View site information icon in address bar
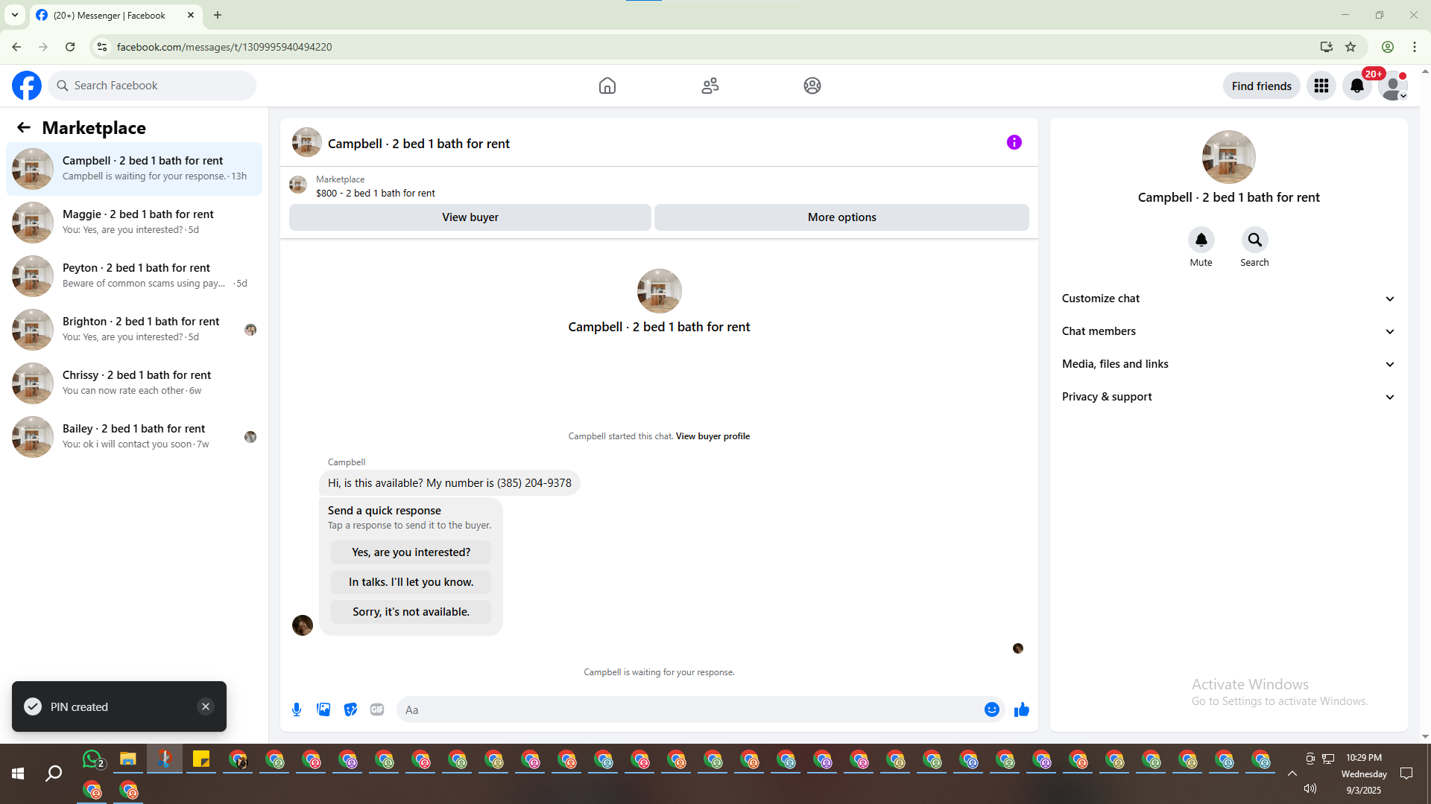This screenshot has width=1431, height=804. [x=102, y=47]
